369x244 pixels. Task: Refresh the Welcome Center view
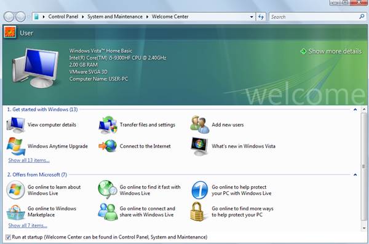261,17
